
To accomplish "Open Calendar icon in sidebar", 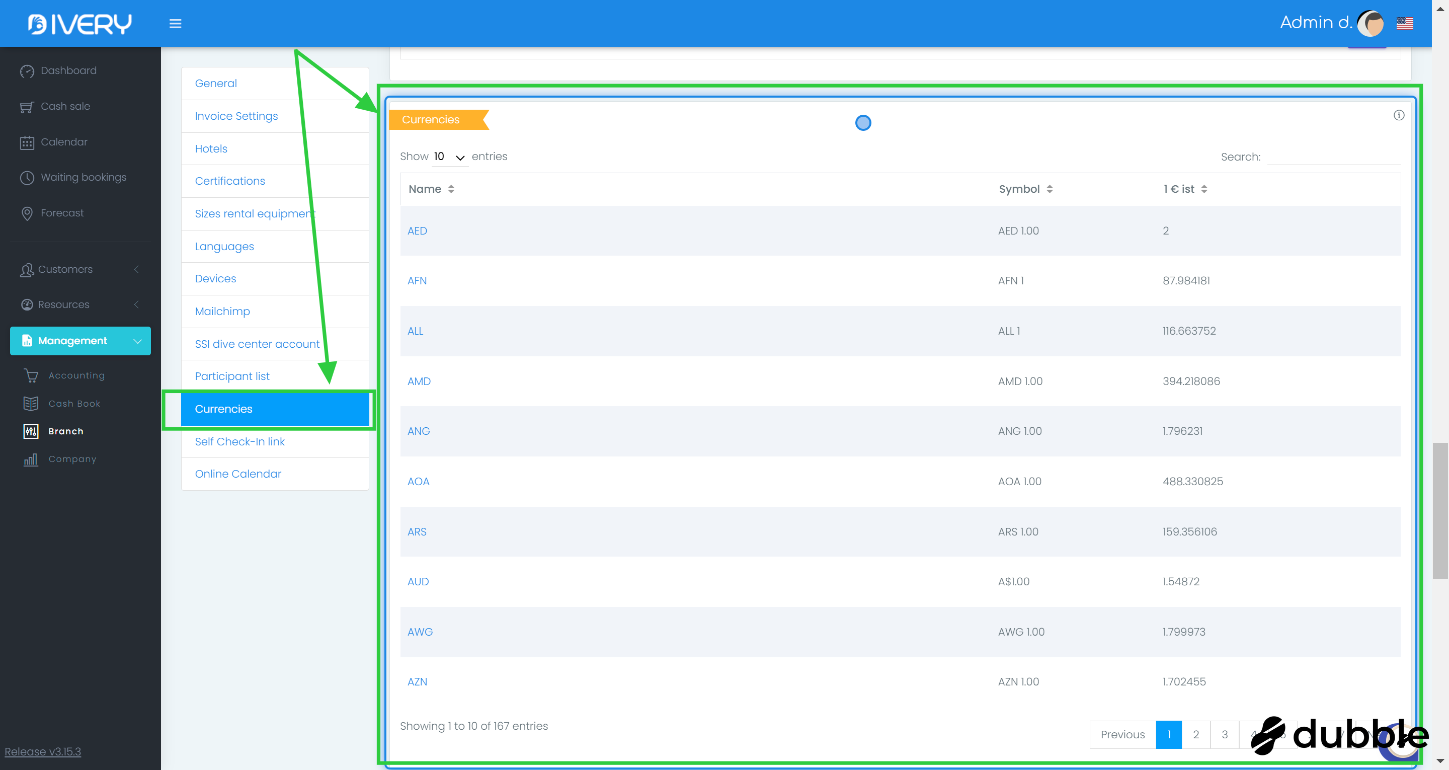I will click(x=27, y=142).
